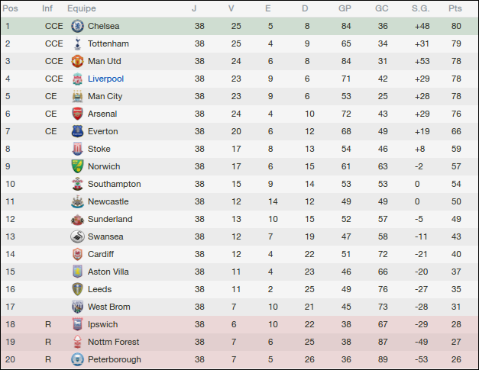Viewport: 479px width, 370px height.
Task: Click the Newcastle club badge
Action: tap(76, 201)
